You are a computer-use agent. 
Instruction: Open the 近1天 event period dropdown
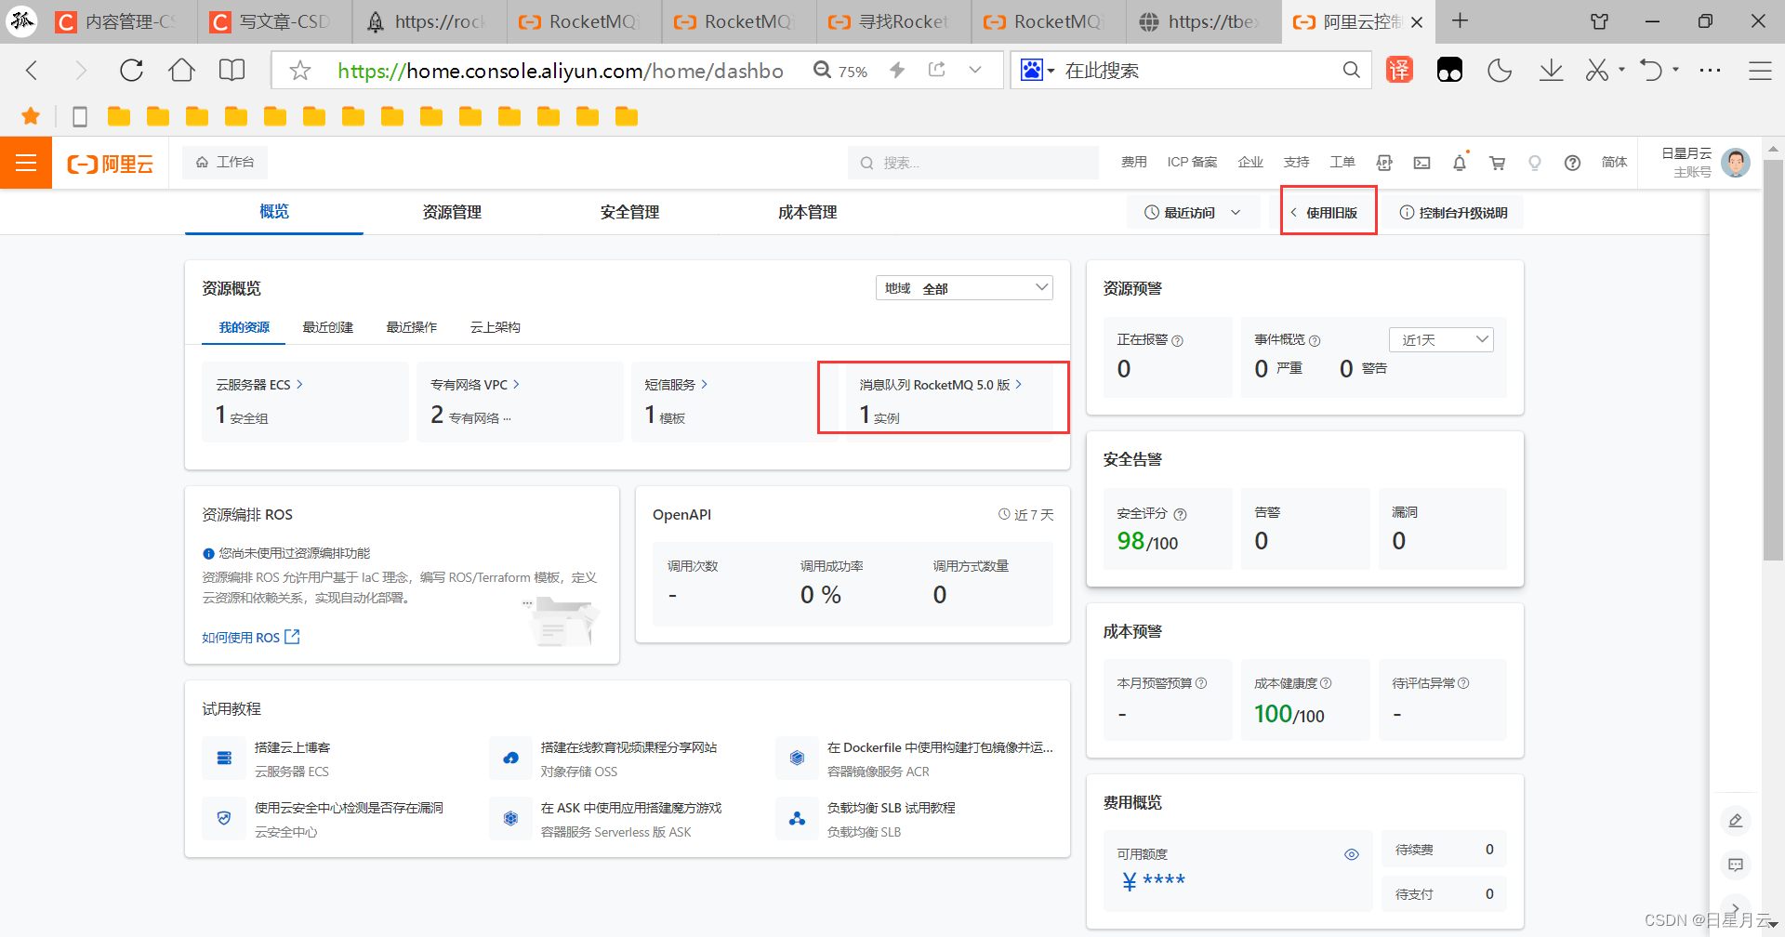tap(1441, 339)
